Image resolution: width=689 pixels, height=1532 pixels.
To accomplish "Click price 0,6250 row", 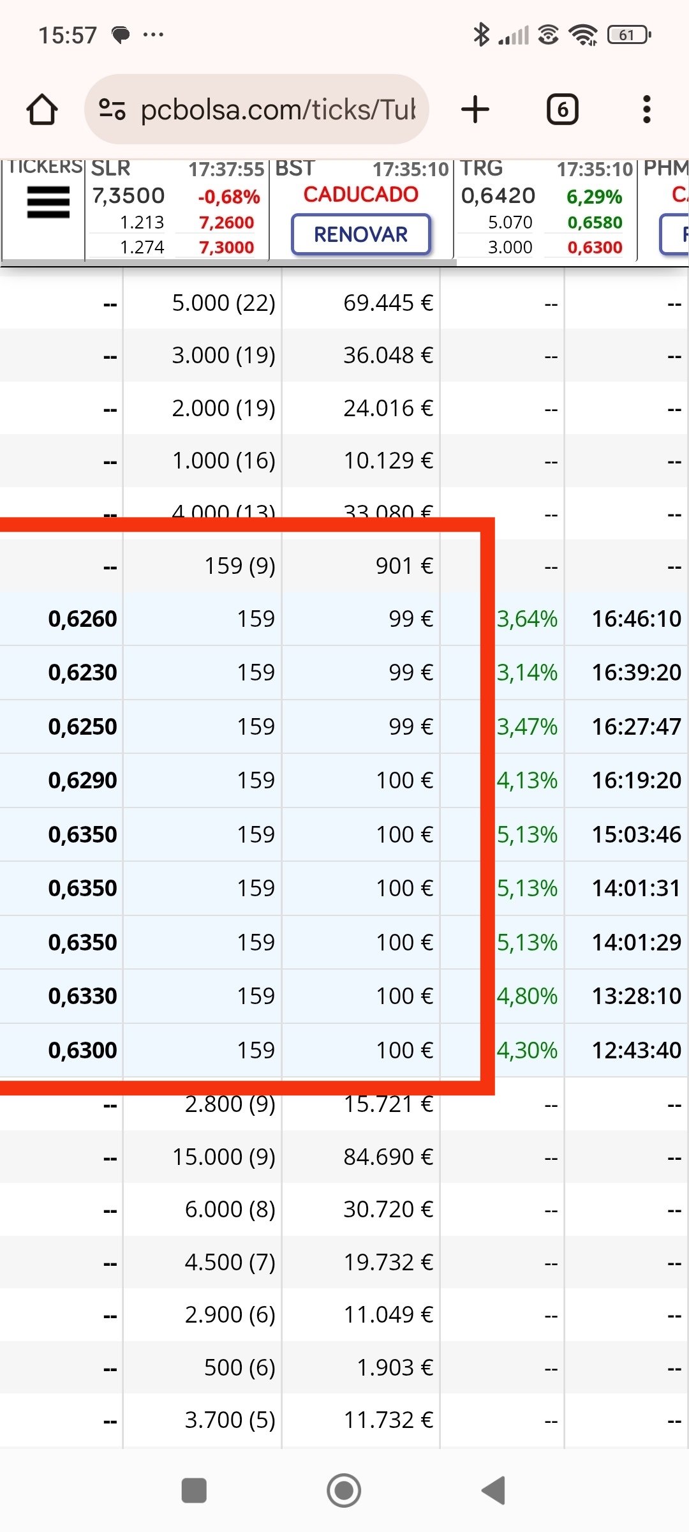I will coord(82,726).
